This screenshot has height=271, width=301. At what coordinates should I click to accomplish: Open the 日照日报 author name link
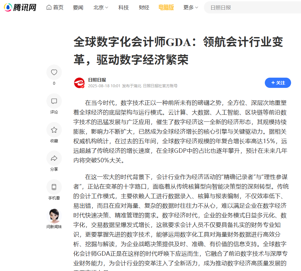point(97,80)
